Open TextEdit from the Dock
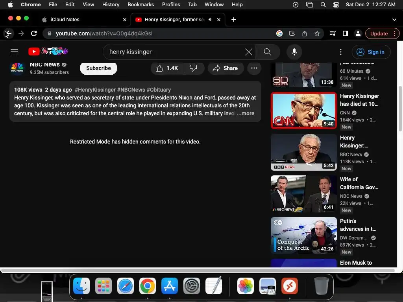The width and height of the screenshot is (403, 302). click(214, 285)
